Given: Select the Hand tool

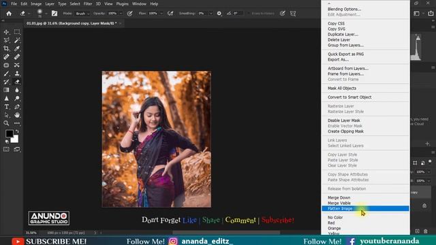Looking at the screenshot, I should pos(17,115).
